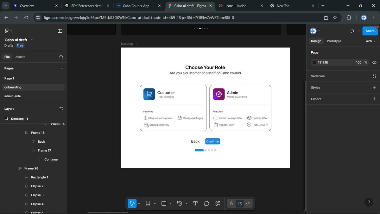Select the Ellipse 3 layer
This screenshot has height=214, width=380.
[37, 195]
